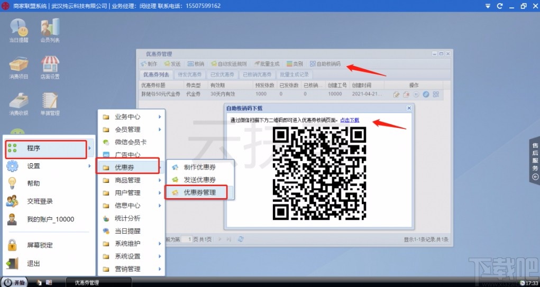Viewport: 540px width, 287px height.
Task: Open the 优惠券 folder menu item
Action: (128, 168)
